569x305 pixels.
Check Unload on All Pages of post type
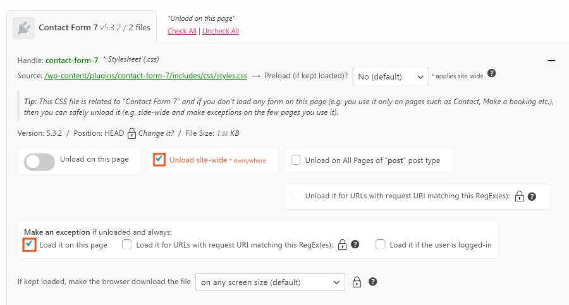pos(296,160)
